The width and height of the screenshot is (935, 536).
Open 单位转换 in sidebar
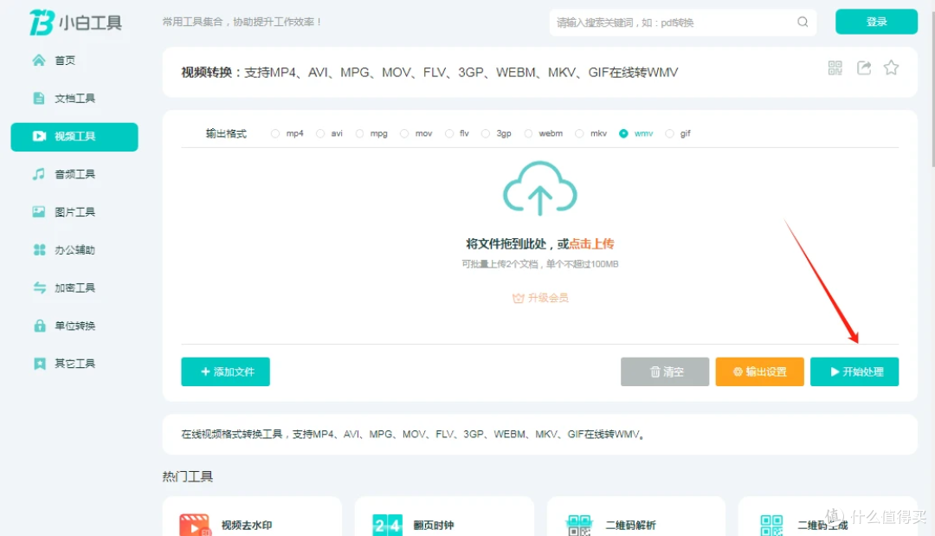coord(74,326)
